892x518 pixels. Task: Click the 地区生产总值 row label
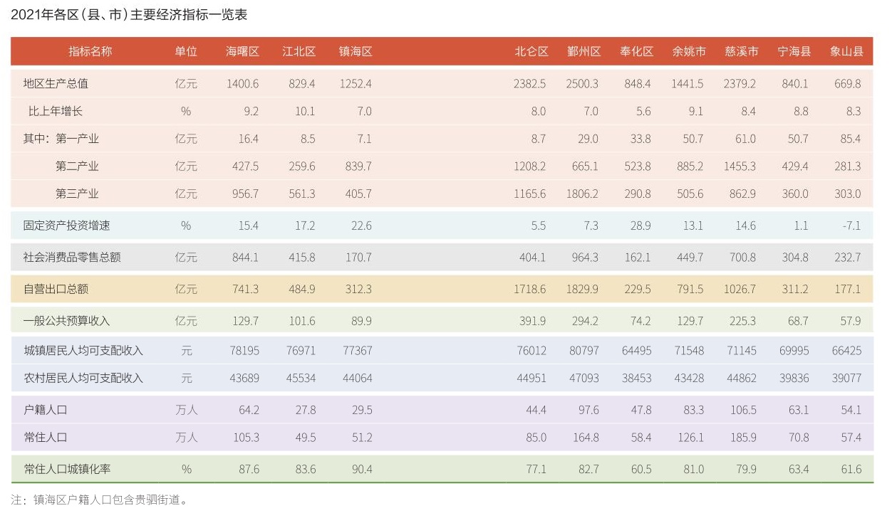pyautogui.click(x=56, y=83)
